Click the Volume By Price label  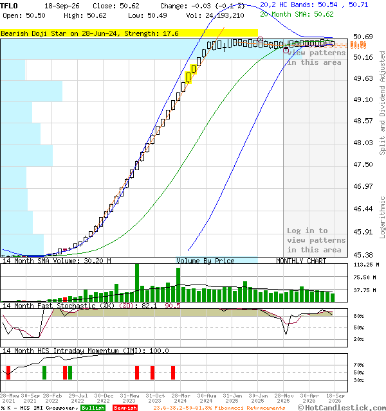pos(205,261)
